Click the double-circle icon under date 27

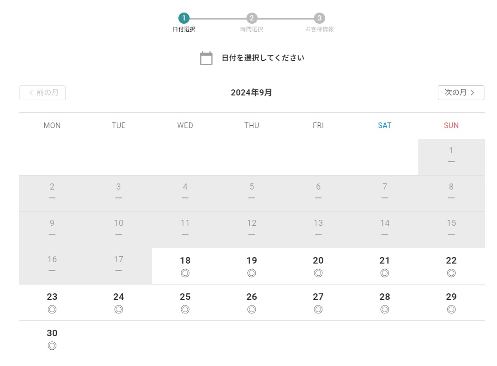point(318,309)
